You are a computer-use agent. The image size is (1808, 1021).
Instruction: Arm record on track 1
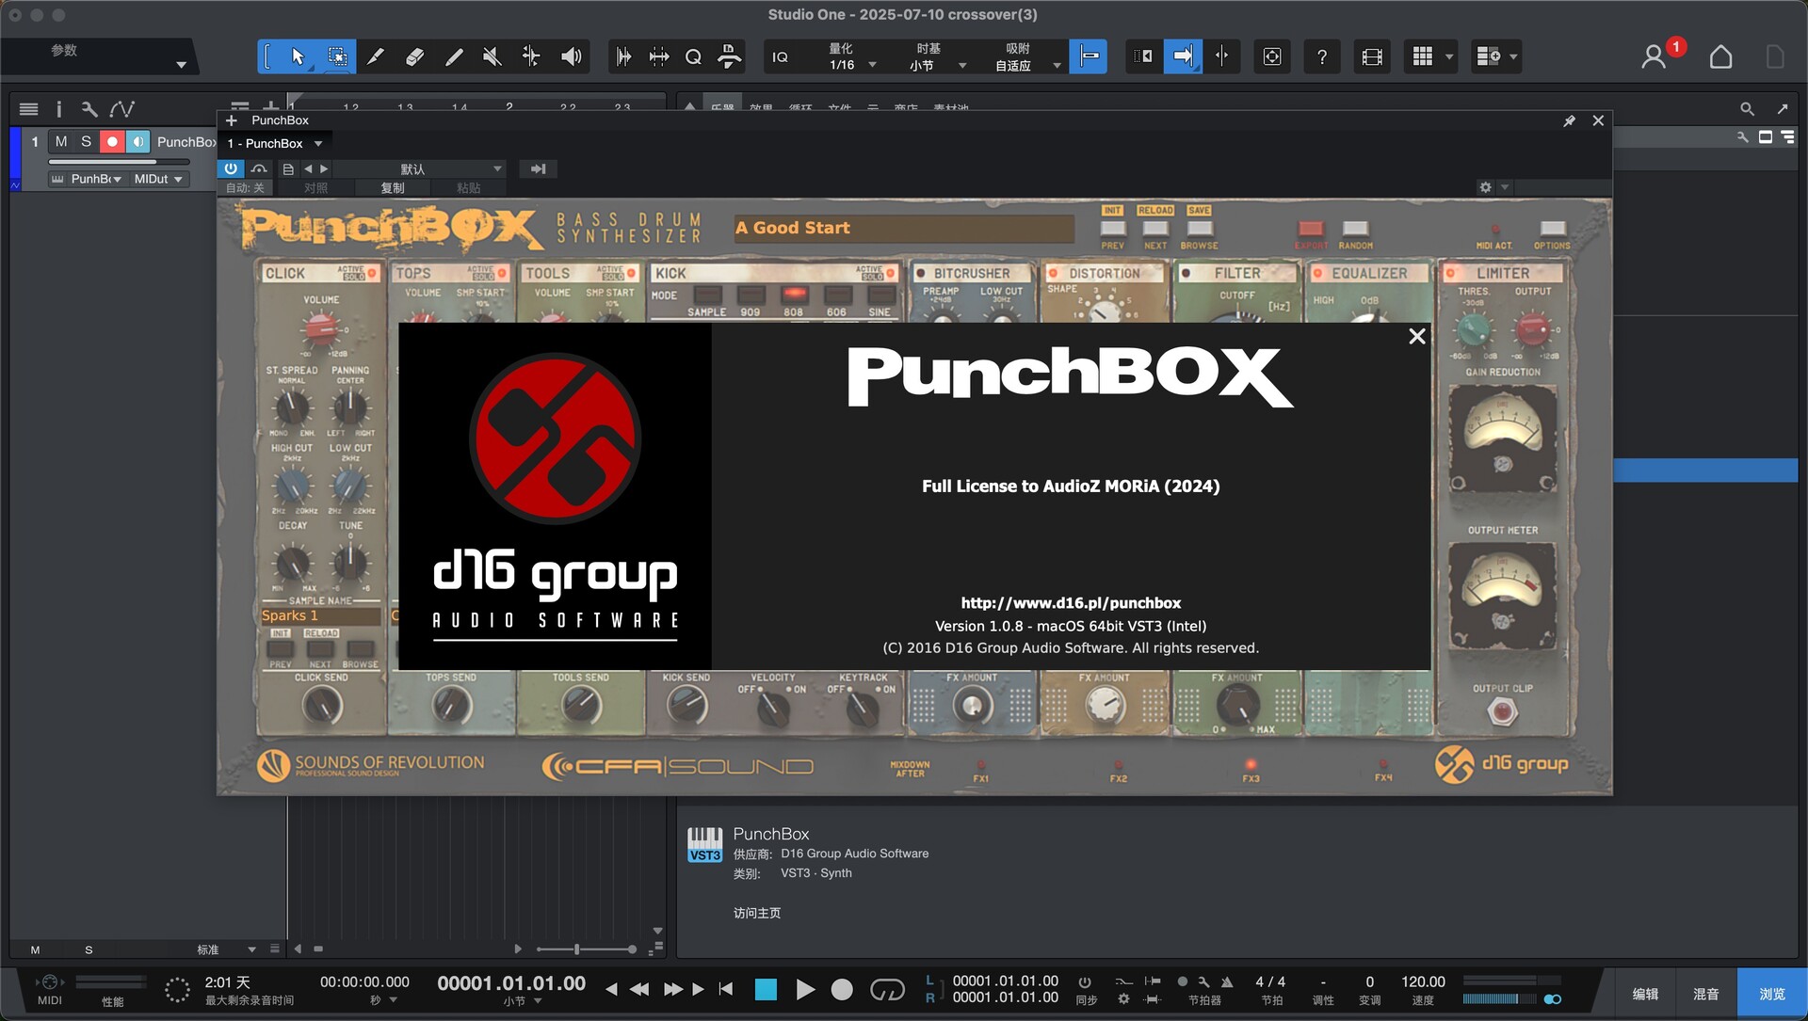112,141
